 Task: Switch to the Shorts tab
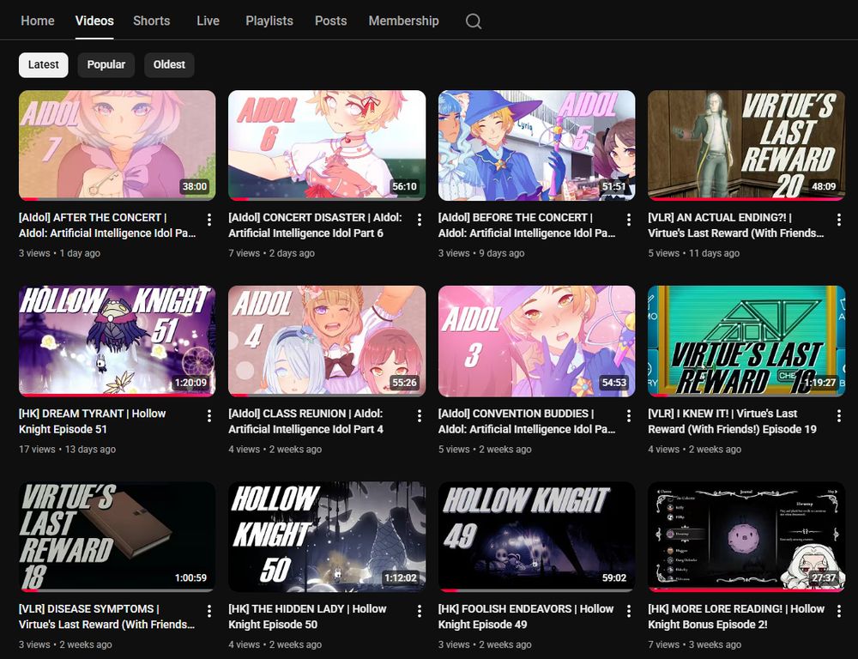(152, 21)
